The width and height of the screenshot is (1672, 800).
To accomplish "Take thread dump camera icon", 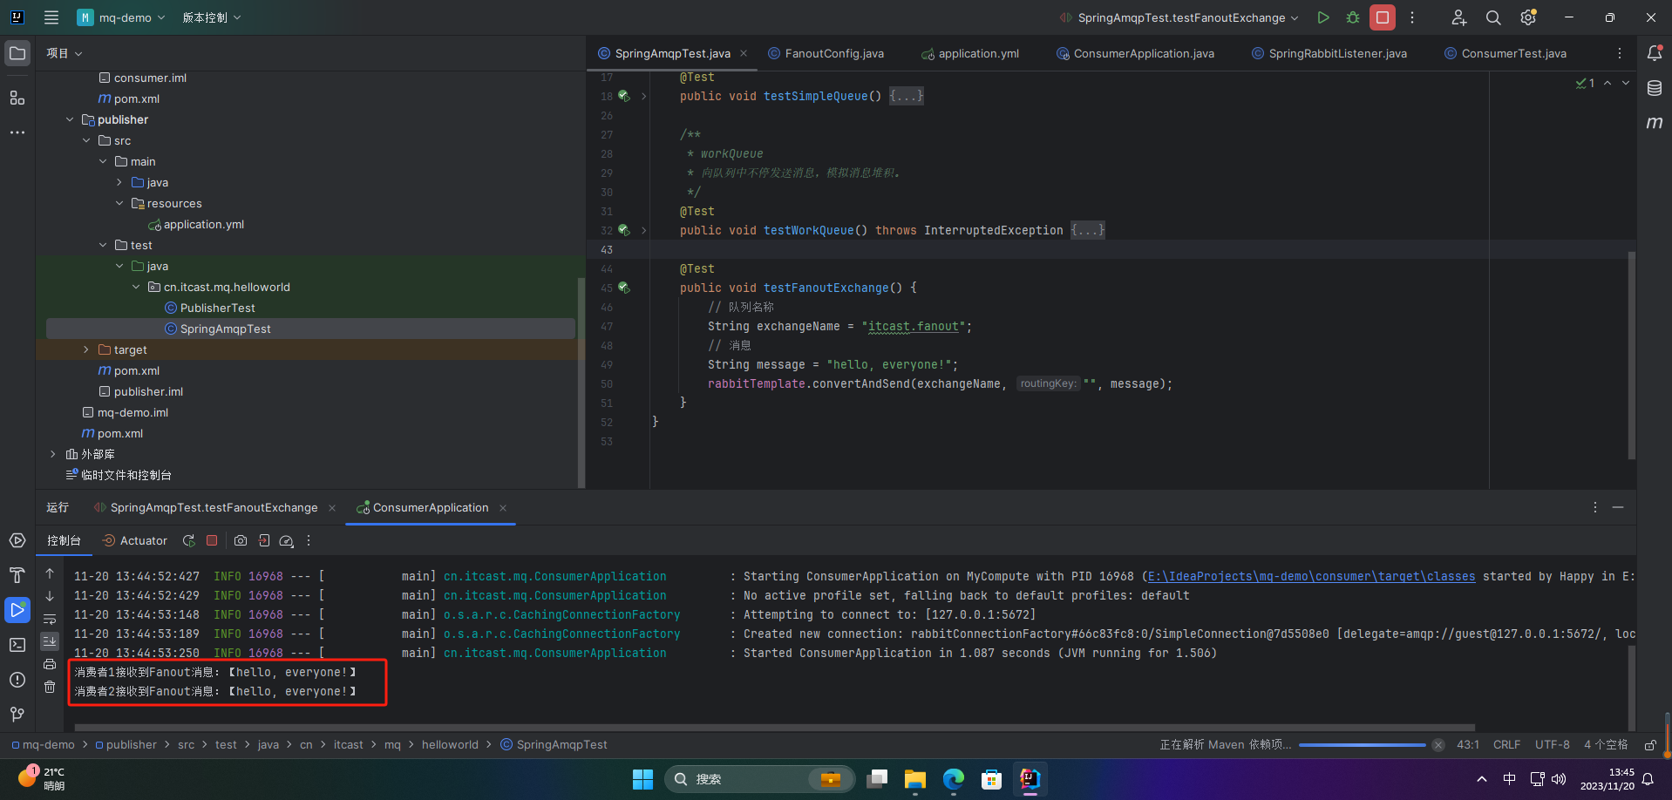I will [x=241, y=540].
